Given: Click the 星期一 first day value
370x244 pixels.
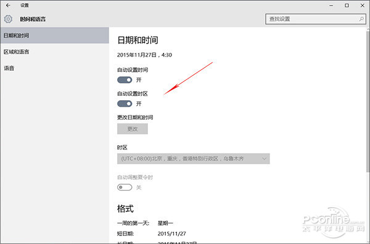Looking at the screenshot, I should click(165, 223).
